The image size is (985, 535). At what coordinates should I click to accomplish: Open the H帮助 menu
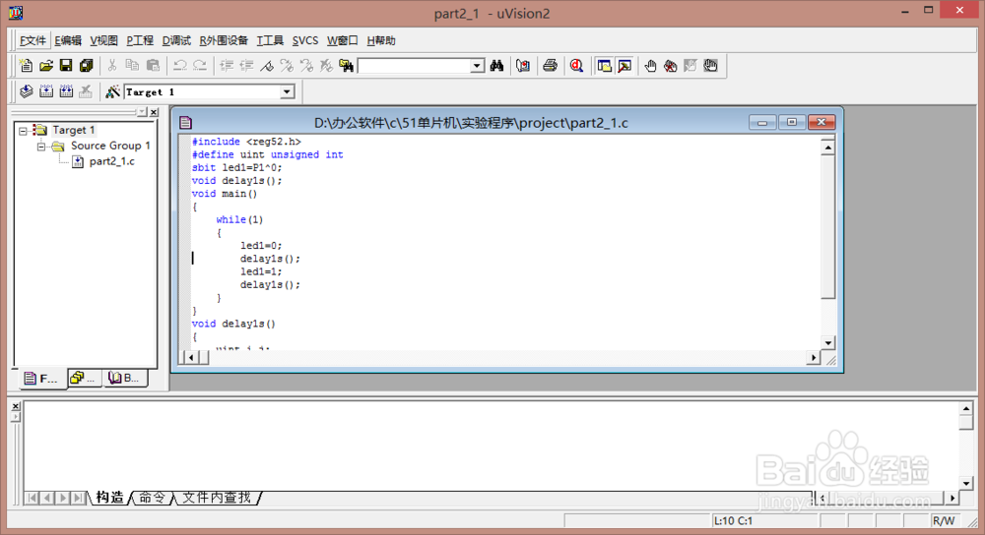381,40
